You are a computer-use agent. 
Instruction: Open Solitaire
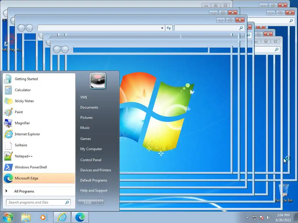point(39,145)
